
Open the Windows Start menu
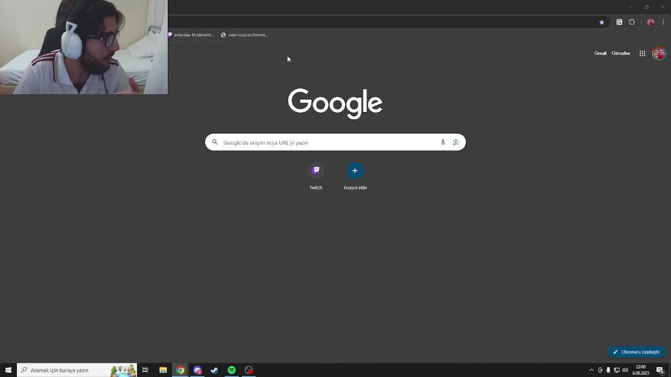click(8, 370)
